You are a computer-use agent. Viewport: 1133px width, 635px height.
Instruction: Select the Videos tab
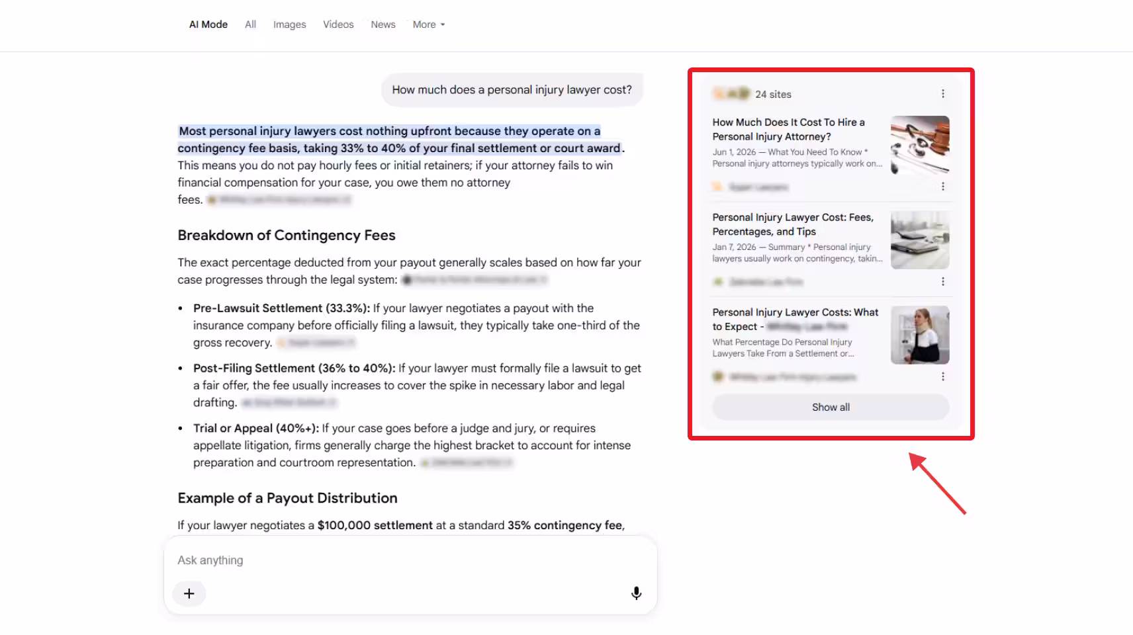(338, 24)
